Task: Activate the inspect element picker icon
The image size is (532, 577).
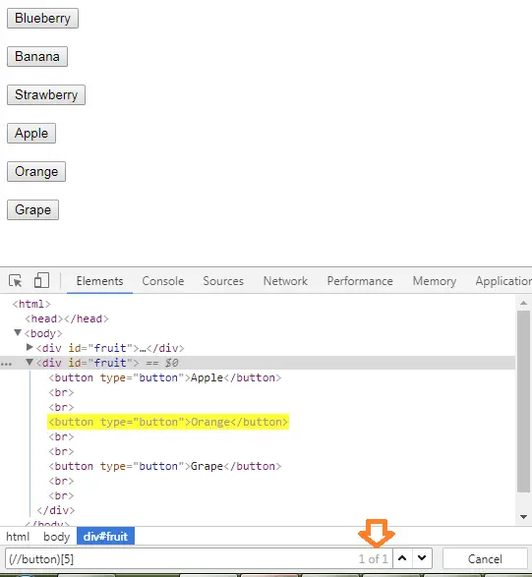Action: [16, 281]
